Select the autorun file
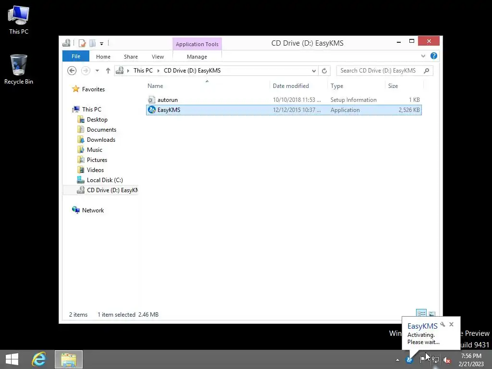This screenshot has width=492, height=369. pos(283,100)
